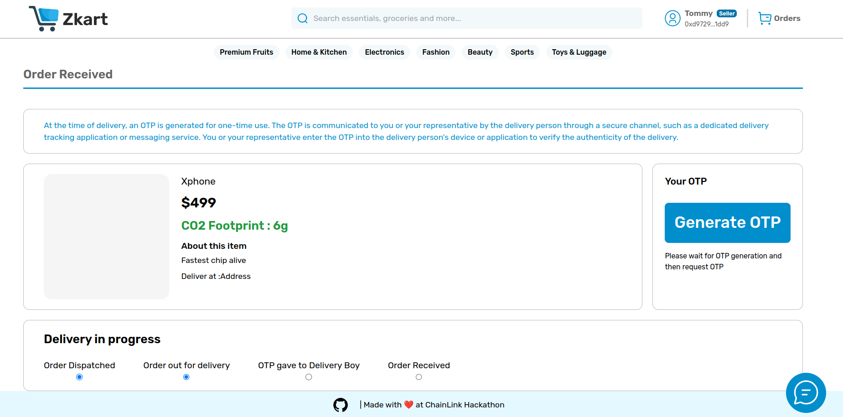The width and height of the screenshot is (843, 417).
Task: Go to the Fashion category
Action: (436, 52)
